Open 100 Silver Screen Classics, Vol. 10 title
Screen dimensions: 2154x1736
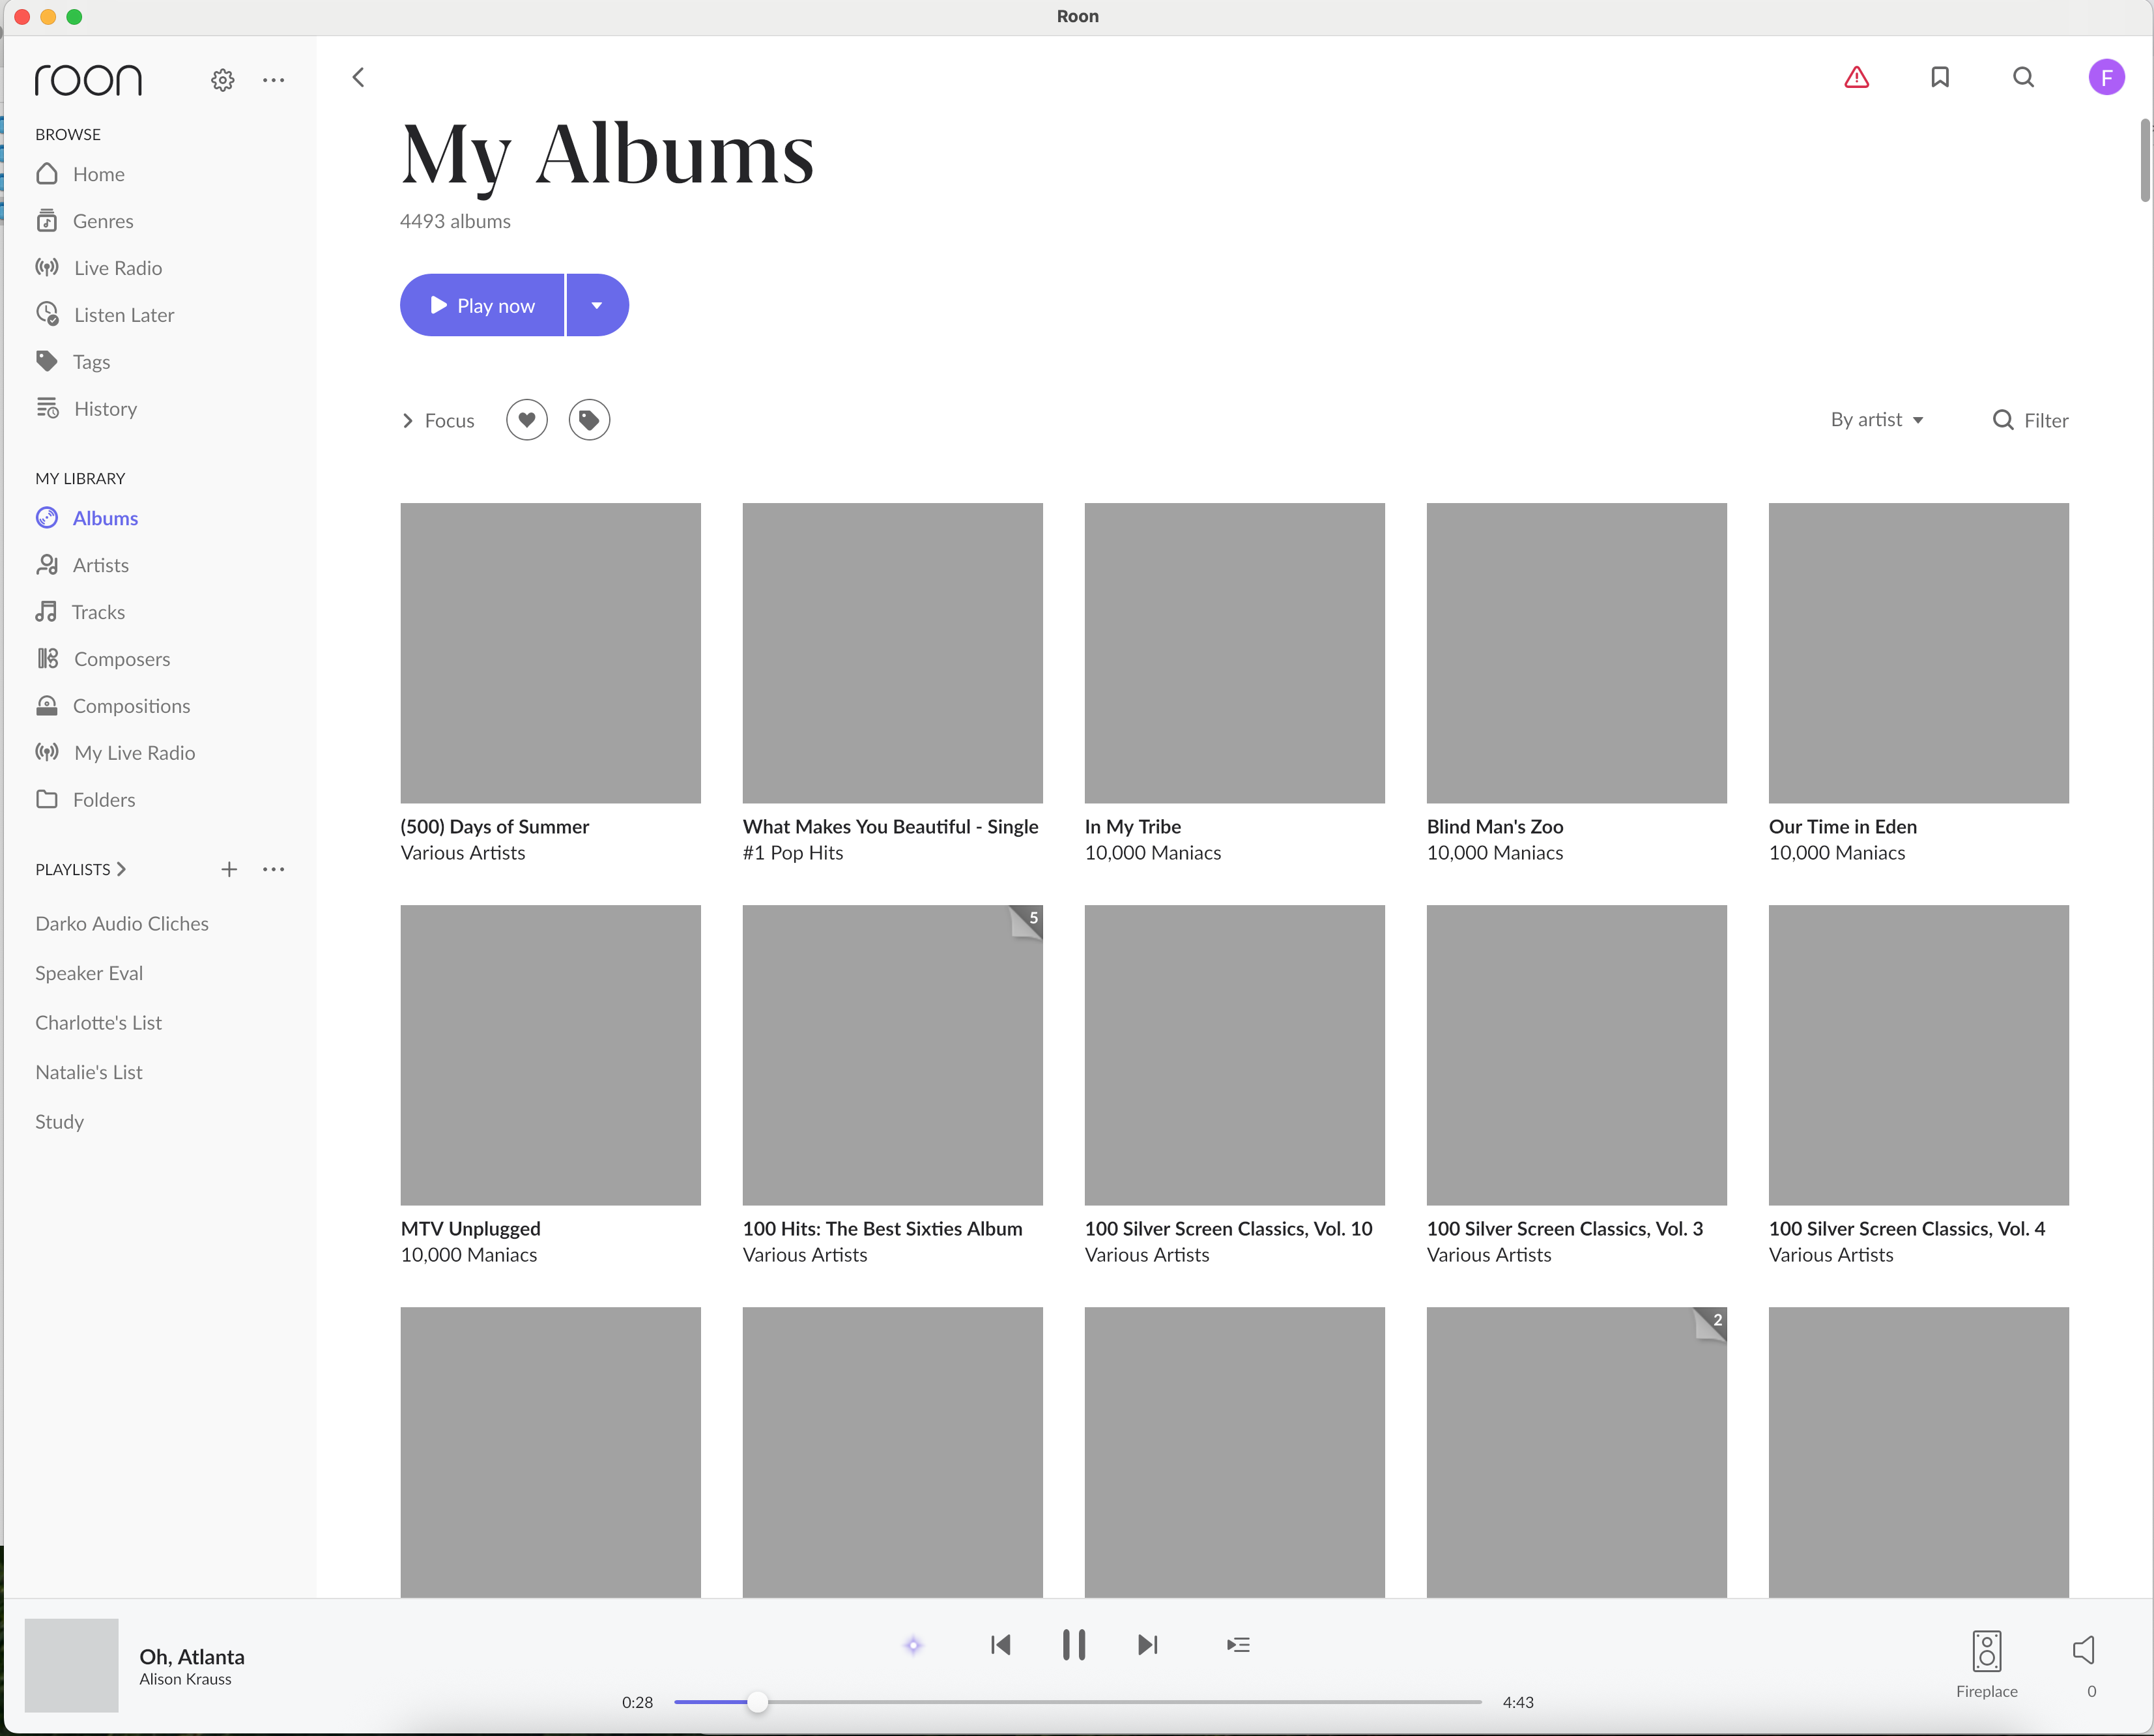pos(1229,1229)
